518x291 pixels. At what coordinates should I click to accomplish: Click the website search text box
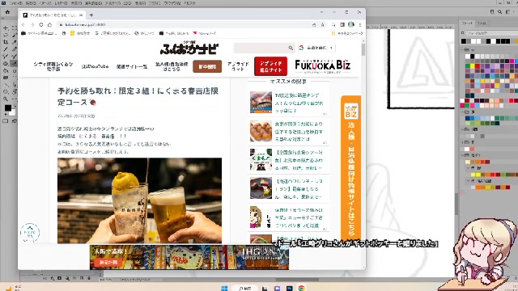[x=261, y=48]
